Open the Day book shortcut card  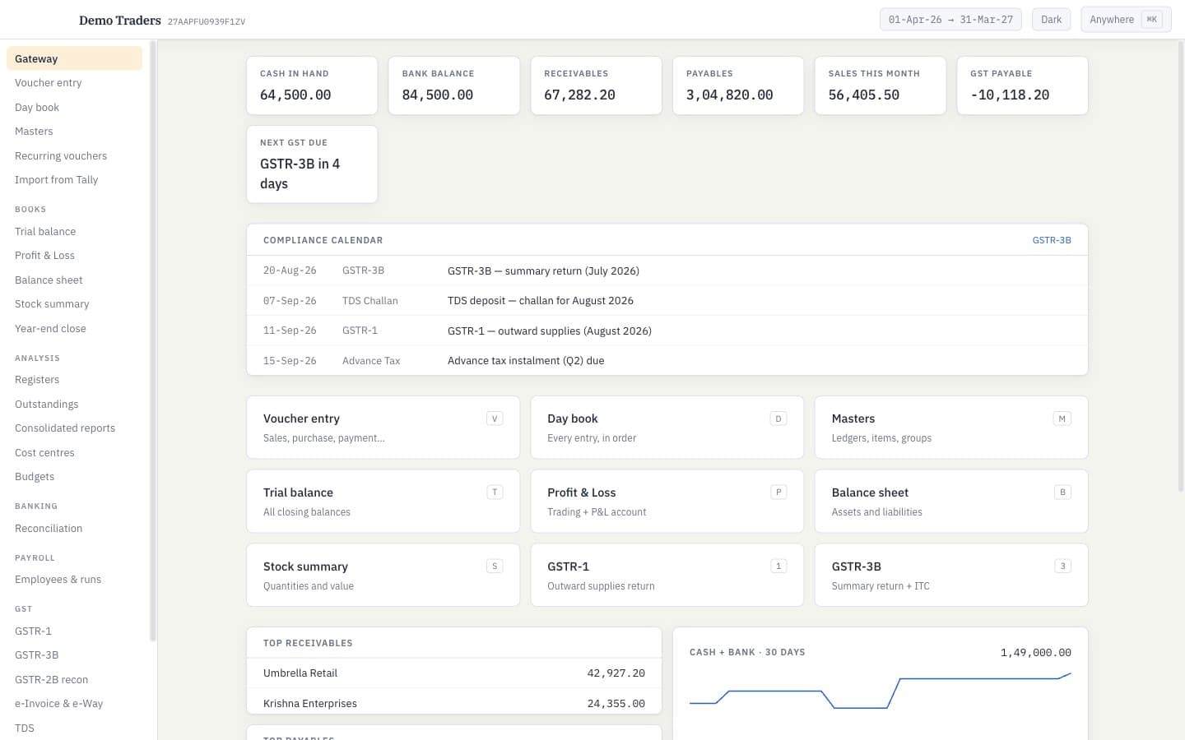(x=667, y=428)
